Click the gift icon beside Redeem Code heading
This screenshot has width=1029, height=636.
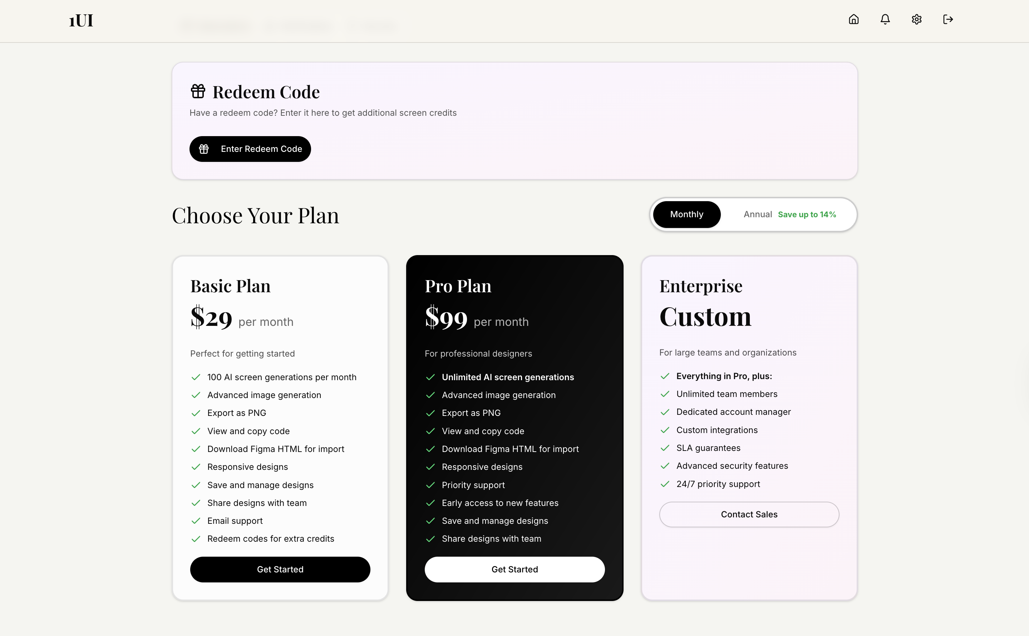pyautogui.click(x=198, y=91)
